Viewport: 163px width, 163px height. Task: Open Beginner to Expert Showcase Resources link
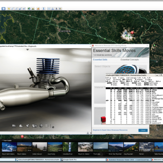[x=110, y=130]
